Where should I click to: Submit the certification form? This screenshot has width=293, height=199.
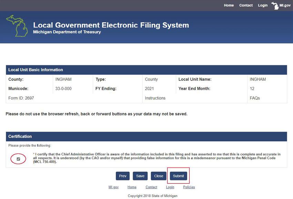(x=179, y=176)
